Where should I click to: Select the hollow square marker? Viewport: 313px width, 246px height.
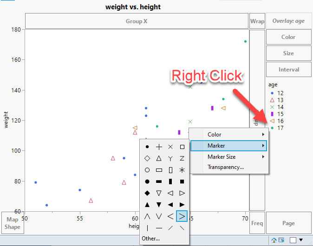click(182, 147)
